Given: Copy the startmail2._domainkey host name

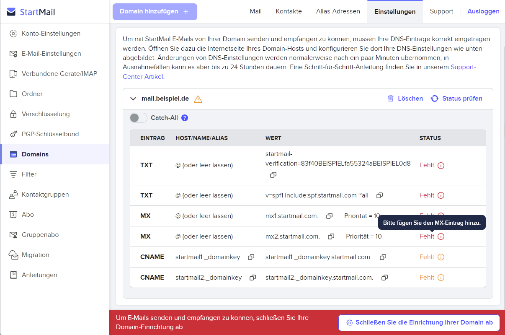Looking at the screenshot, I should pyautogui.click(x=253, y=278).
